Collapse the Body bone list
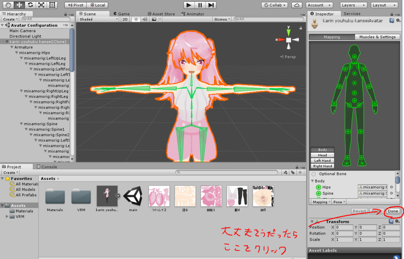The image size is (404, 259). point(312,181)
